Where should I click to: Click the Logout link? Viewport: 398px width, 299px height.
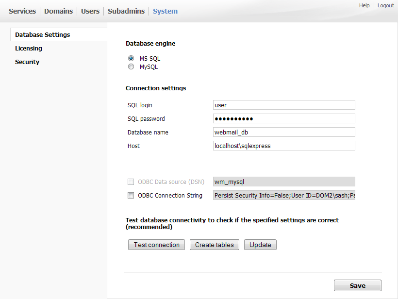[386, 5]
